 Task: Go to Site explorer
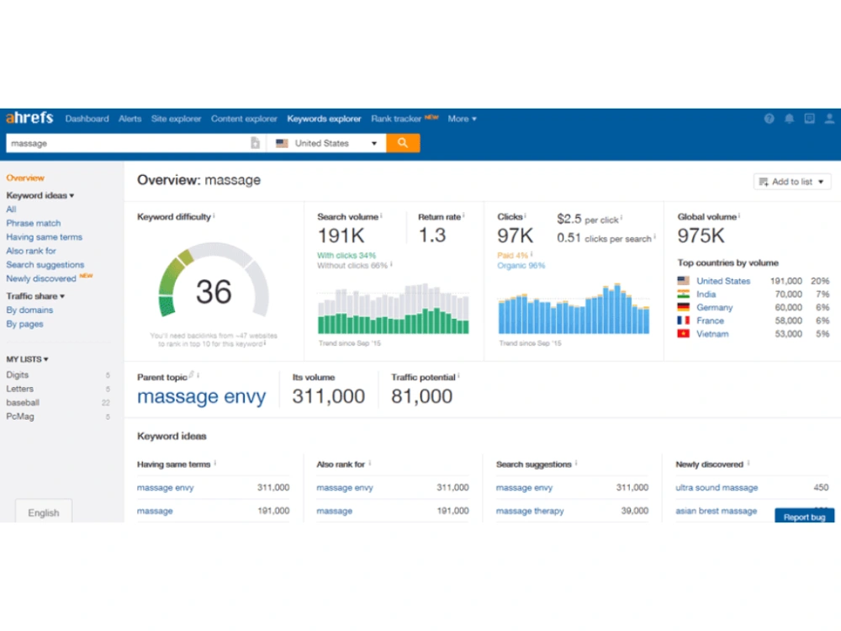(176, 119)
